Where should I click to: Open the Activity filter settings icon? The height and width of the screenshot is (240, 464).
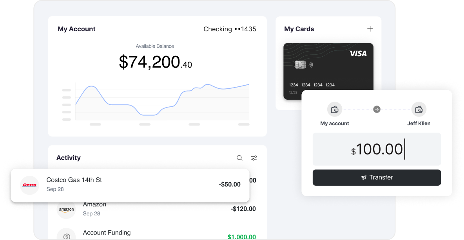click(254, 158)
